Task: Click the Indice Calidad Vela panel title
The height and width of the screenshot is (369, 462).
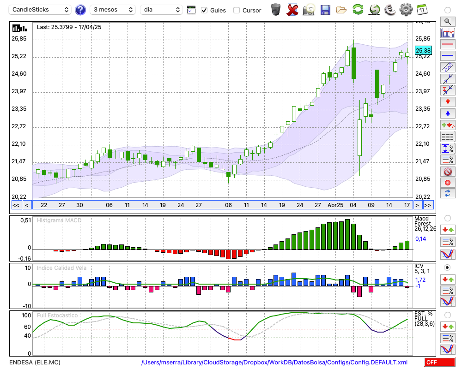Action: coord(61,268)
